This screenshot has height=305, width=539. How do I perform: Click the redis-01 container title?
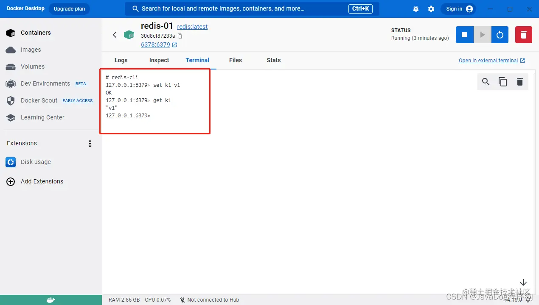(x=157, y=25)
